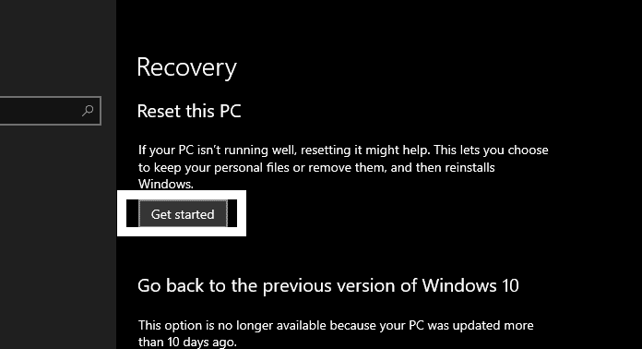Click the line to keep your personal files

pos(316,167)
